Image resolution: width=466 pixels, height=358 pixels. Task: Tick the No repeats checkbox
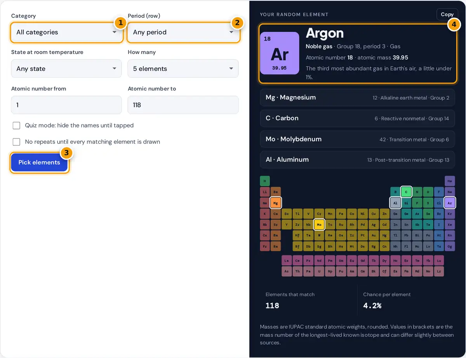16,142
